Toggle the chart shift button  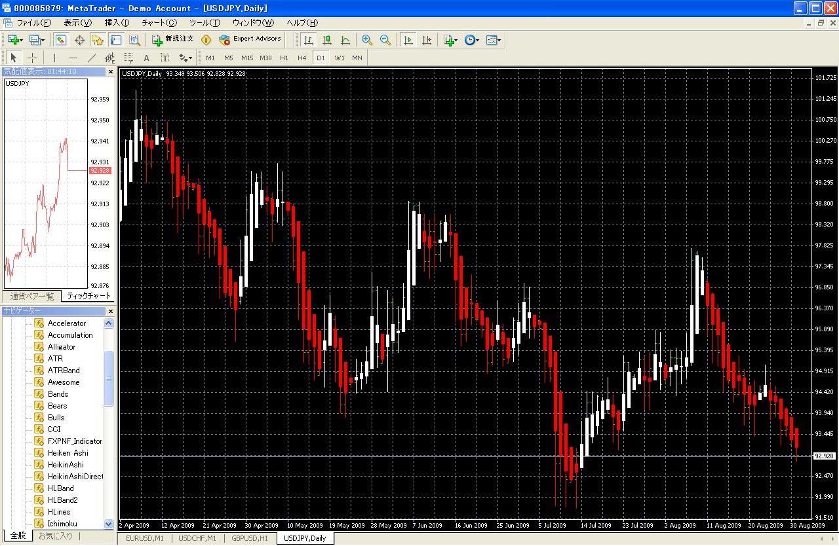pos(427,40)
